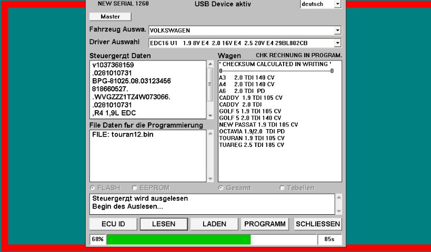431x252 pixels.
Task: Click CHK RECHNUNG IN PROGRAM. label
Action: pos(299,56)
